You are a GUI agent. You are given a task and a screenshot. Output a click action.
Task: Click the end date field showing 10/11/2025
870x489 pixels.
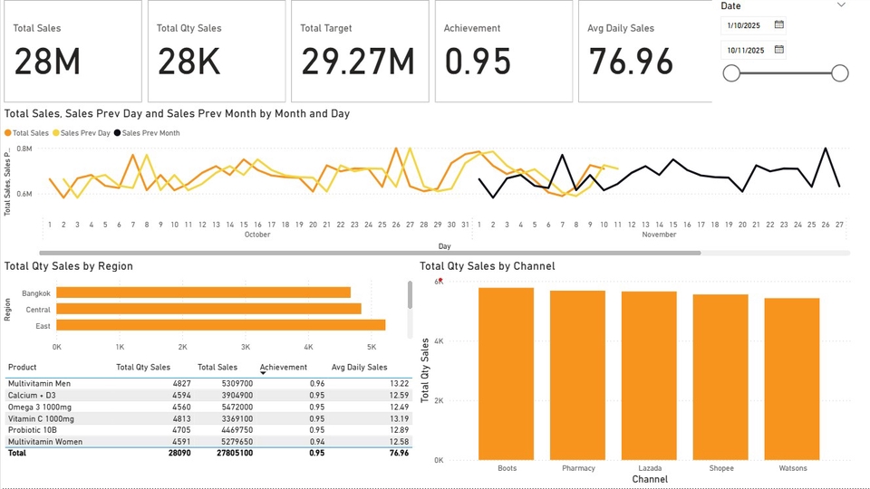pos(746,50)
